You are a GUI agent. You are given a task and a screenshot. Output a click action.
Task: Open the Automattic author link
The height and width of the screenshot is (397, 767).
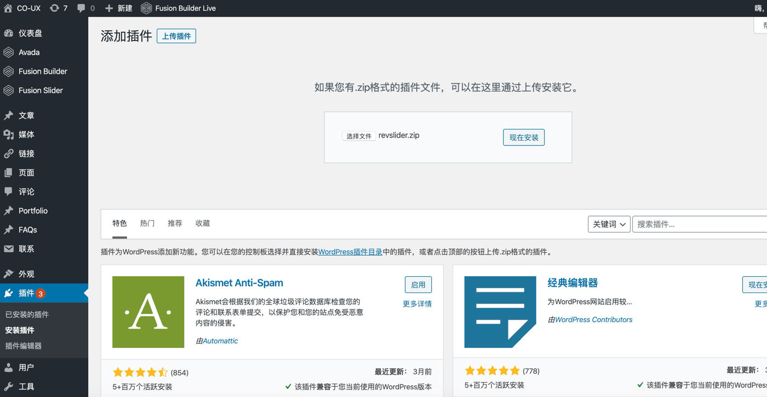220,341
